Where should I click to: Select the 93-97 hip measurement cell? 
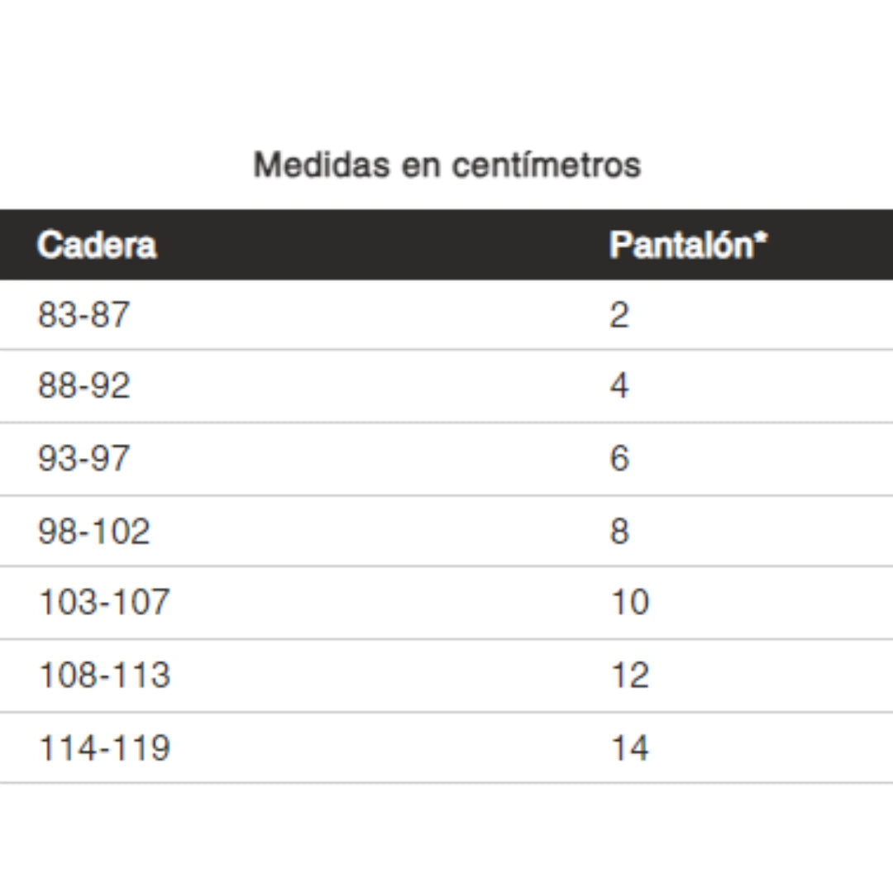(84, 458)
